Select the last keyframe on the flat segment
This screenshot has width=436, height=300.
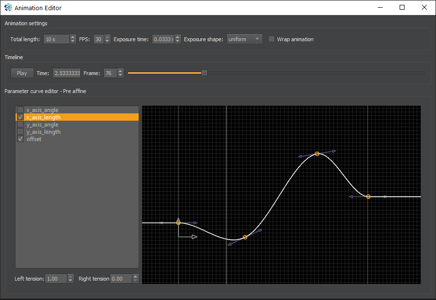(368, 197)
